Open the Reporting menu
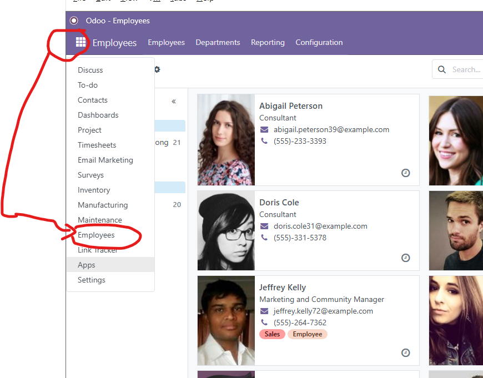Image resolution: width=483 pixels, height=378 pixels. [x=268, y=42]
